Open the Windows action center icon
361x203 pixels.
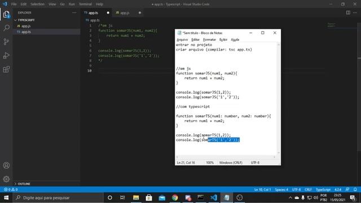click(353, 198)
